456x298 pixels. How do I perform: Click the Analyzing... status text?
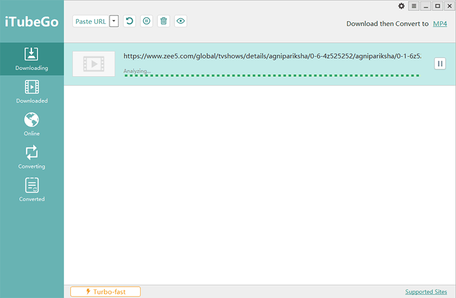point(137,71)
